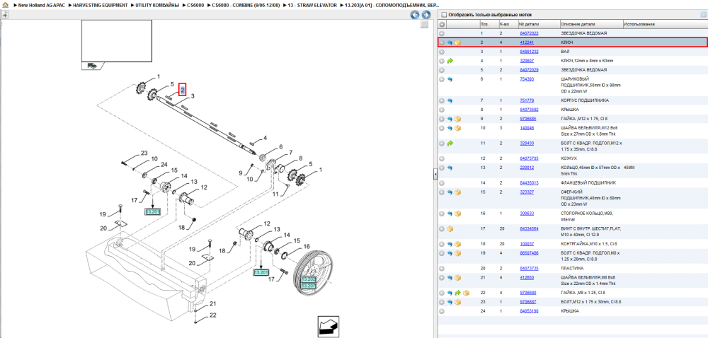Add part 84073735 using its plus icon
The height and width of the screenshot is (338, 708).
point(442,268)
